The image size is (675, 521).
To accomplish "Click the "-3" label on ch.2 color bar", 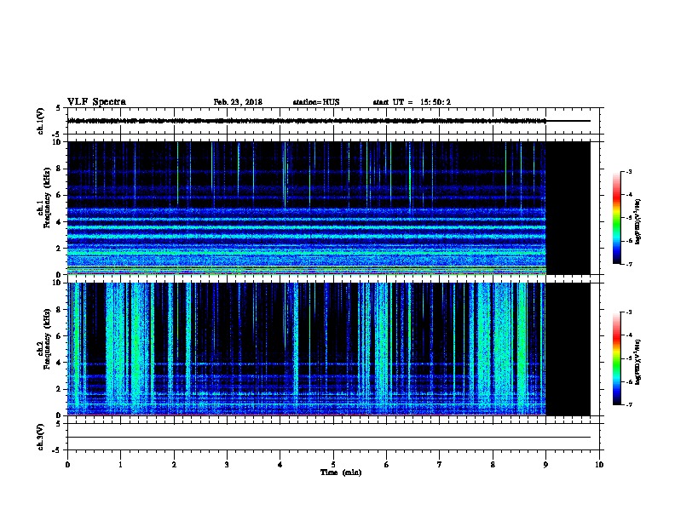I will [x=628, y=312].
